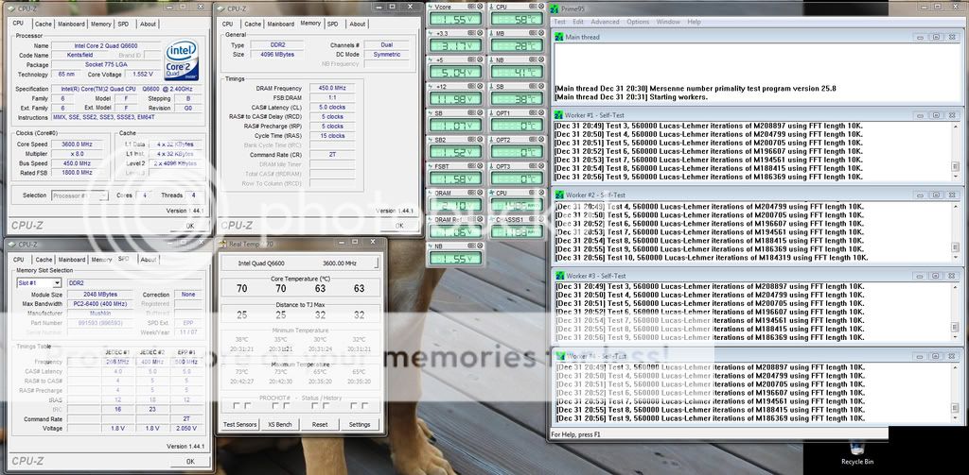
Task: Open settings icon on FSBT gadget
Action: [471, 166]
